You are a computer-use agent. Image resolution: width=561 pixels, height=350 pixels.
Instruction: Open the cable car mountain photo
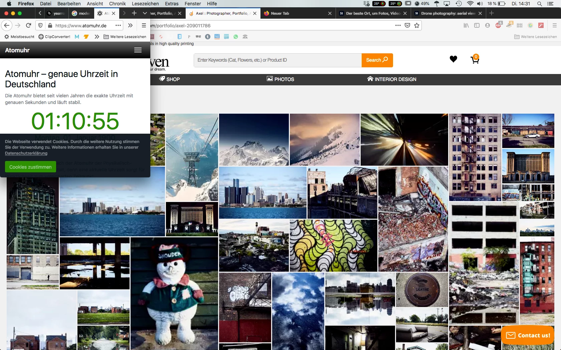pyautogui.click(x=192, y=157)
